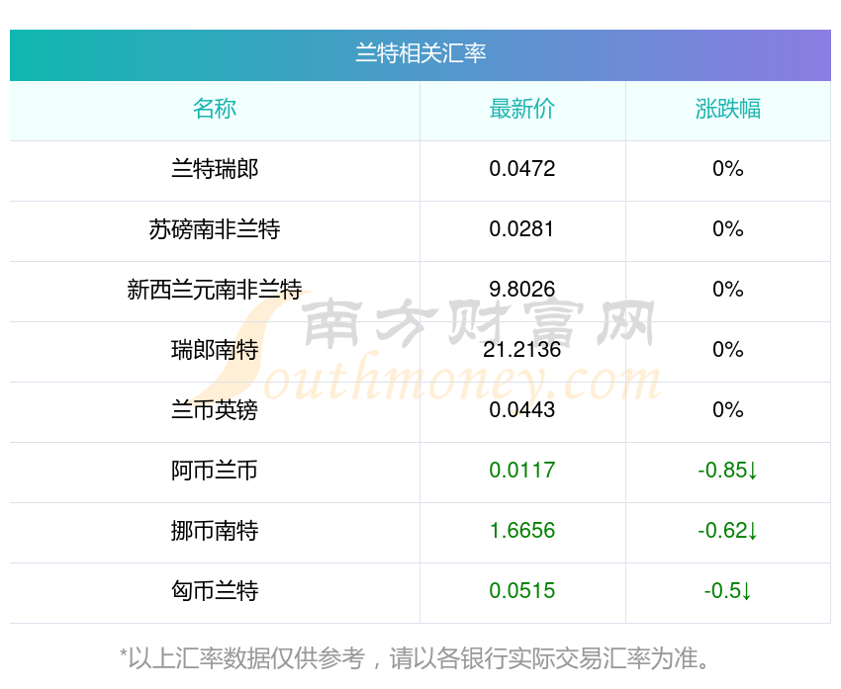Viewport: 841px width, 689px height.
Task: Click the 0.0472 latest price value
Action: click(x=522, y=169)
